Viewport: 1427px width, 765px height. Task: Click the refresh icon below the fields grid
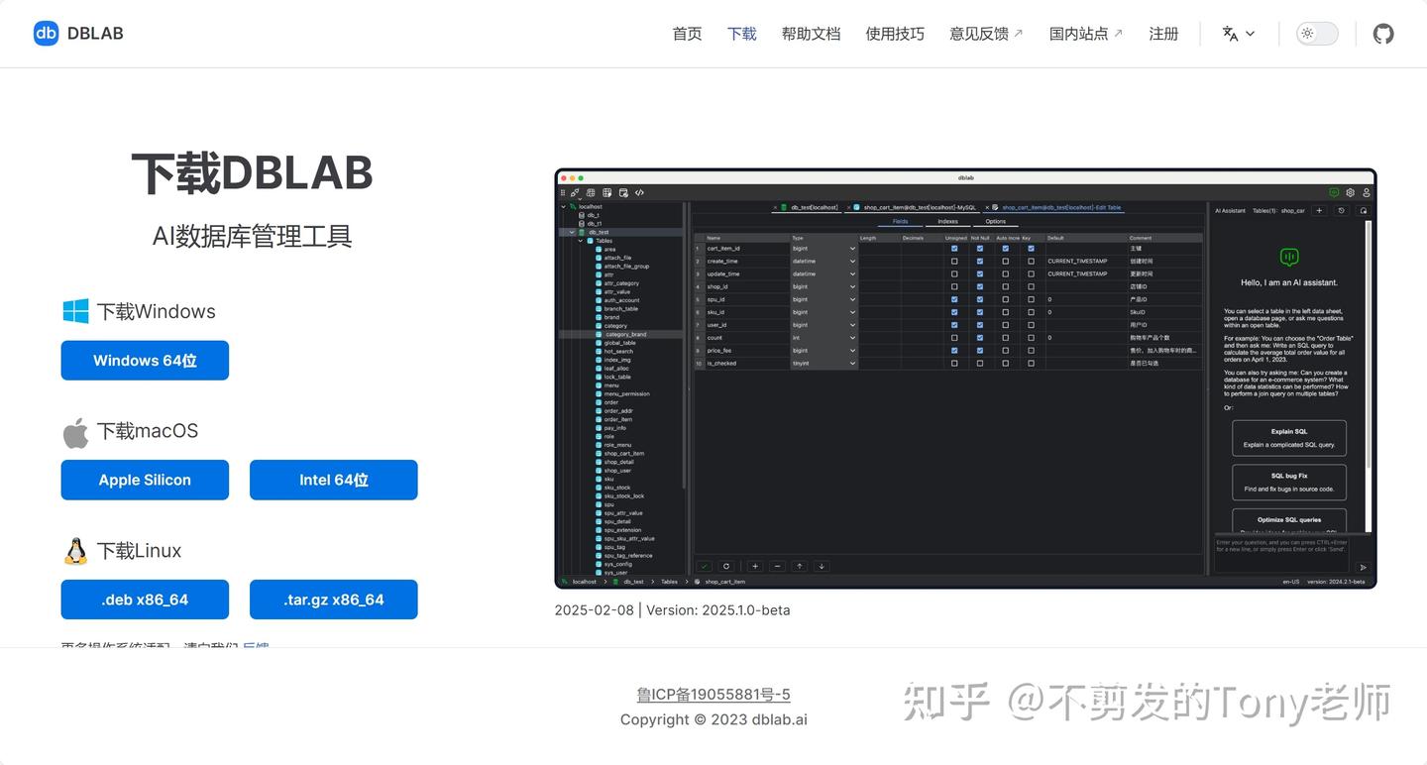[726, 566]
